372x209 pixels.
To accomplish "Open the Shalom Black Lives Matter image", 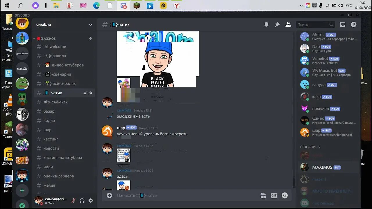I will click(x=158, y=59).
